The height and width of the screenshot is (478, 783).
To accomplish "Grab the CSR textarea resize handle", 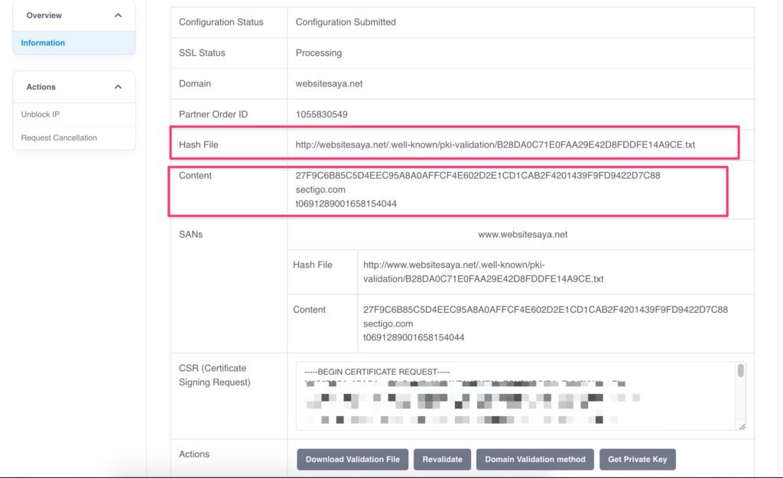I will click(742, 427).
